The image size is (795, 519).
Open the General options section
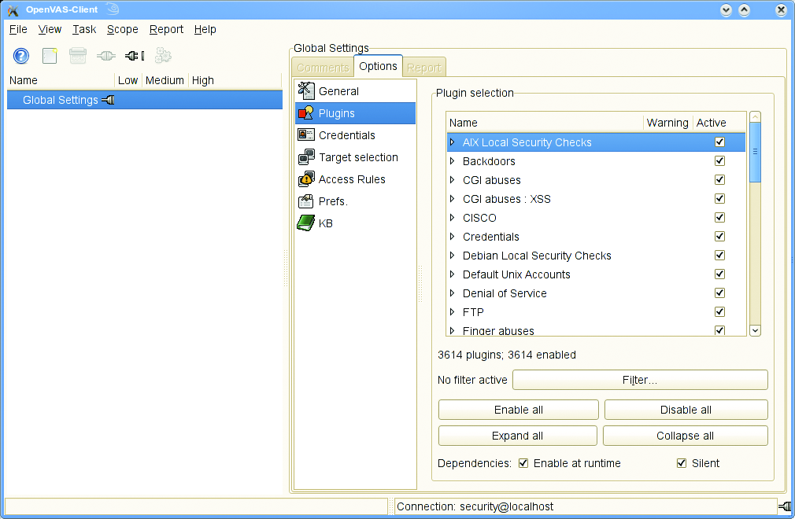[338, 91]
